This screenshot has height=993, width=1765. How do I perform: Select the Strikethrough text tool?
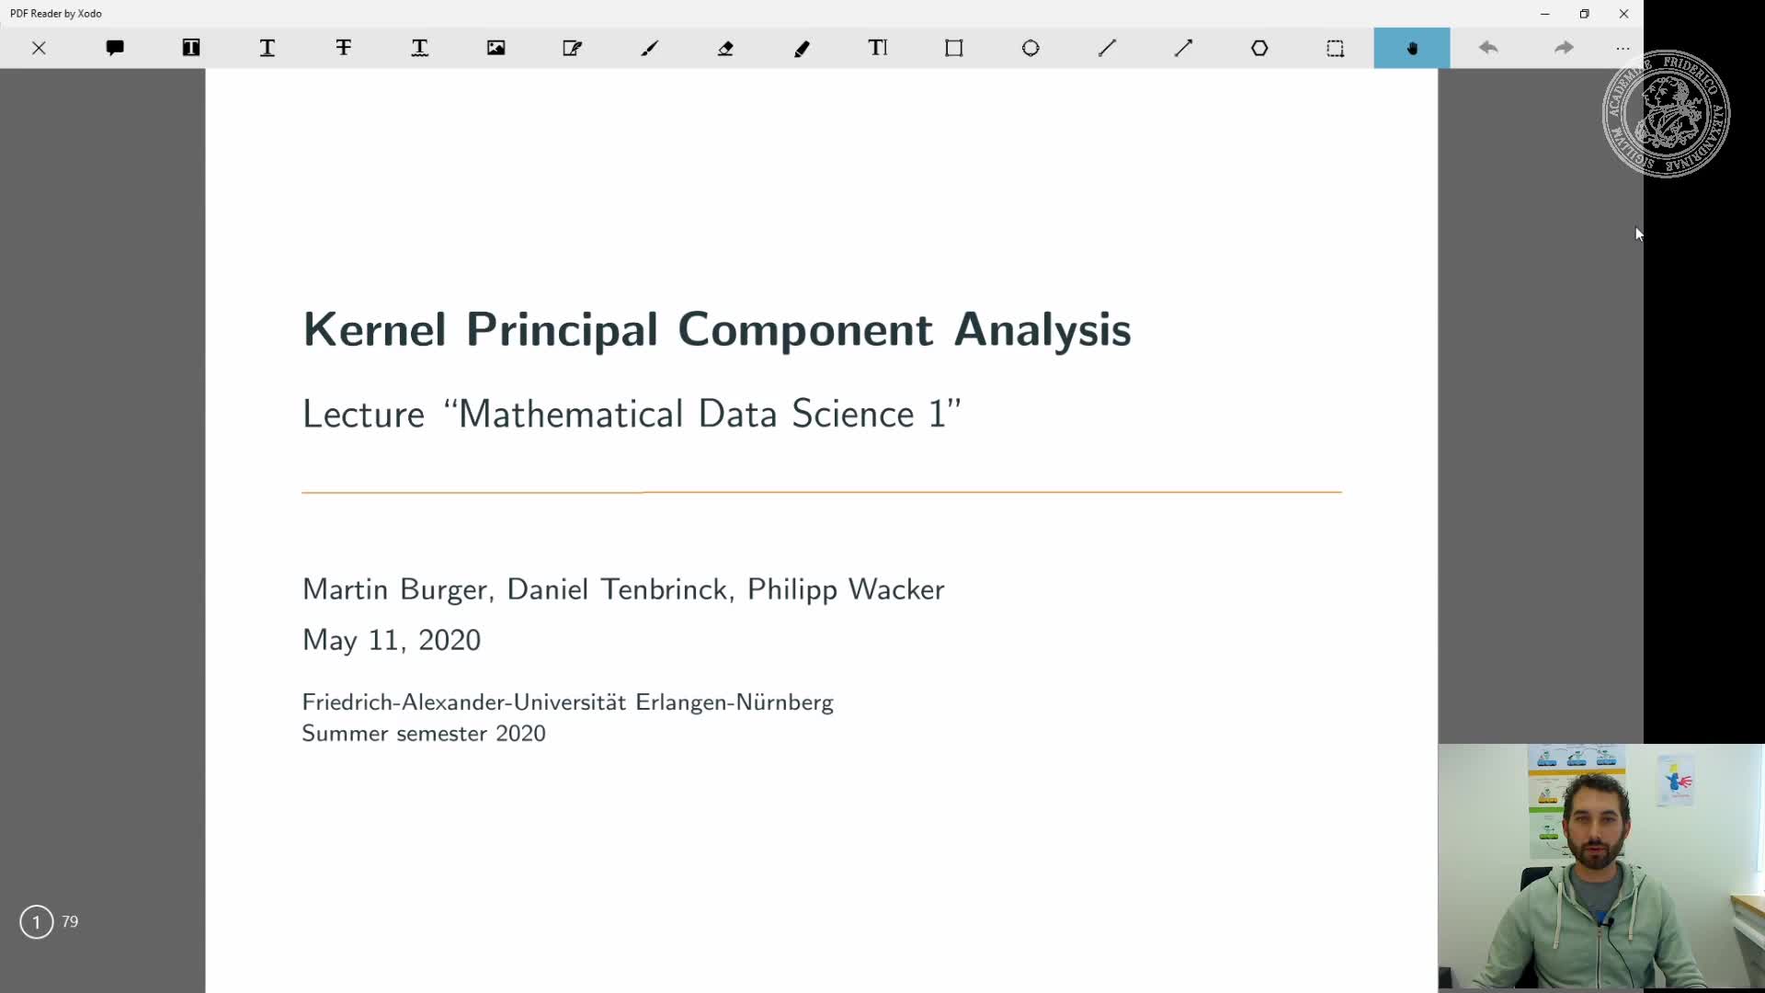pyautogui.click(x=344, y=48)
